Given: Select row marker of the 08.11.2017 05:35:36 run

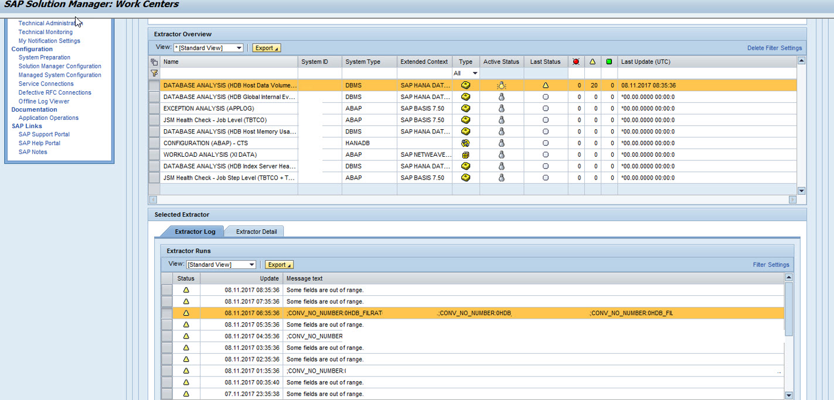Looking at the screenshot, I should click(x=166, y=325).
